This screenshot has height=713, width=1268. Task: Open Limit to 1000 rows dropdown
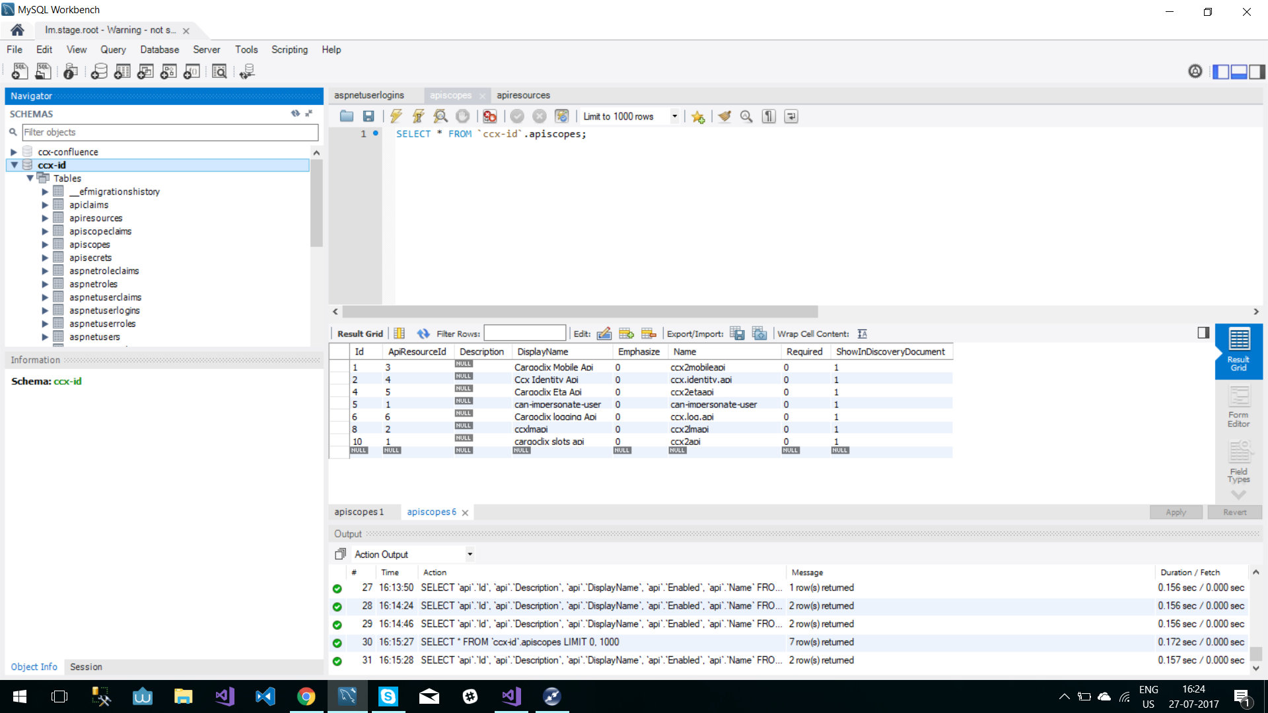674,116
